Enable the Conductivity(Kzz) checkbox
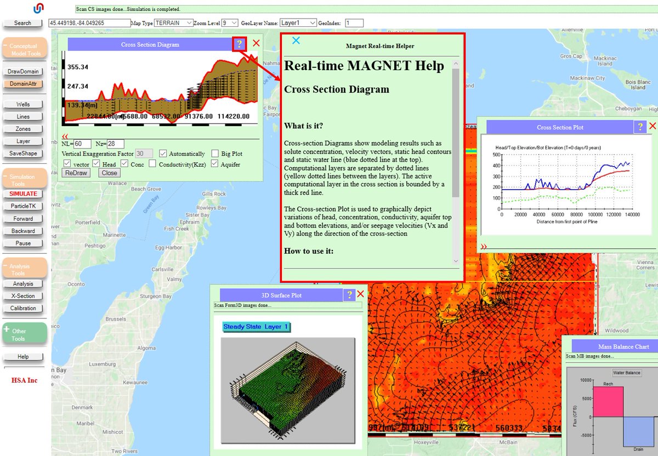 tap(152, 164)
